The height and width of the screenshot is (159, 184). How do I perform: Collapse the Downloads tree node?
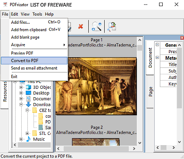pyautogui.click(x=21, y=105)
